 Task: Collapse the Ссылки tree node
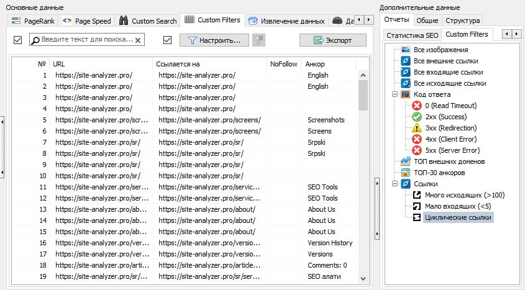click(394, 184)
